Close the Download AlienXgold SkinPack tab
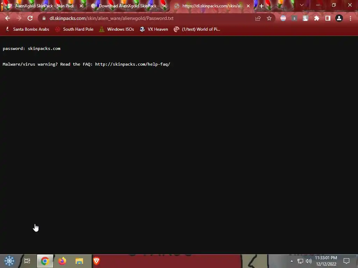This screenshot has height=268, width=358. [165, 6]
